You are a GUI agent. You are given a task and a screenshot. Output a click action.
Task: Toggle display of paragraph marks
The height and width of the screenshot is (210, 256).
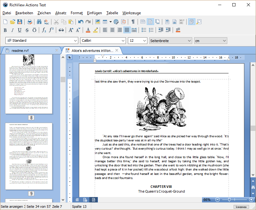point(133,22)
